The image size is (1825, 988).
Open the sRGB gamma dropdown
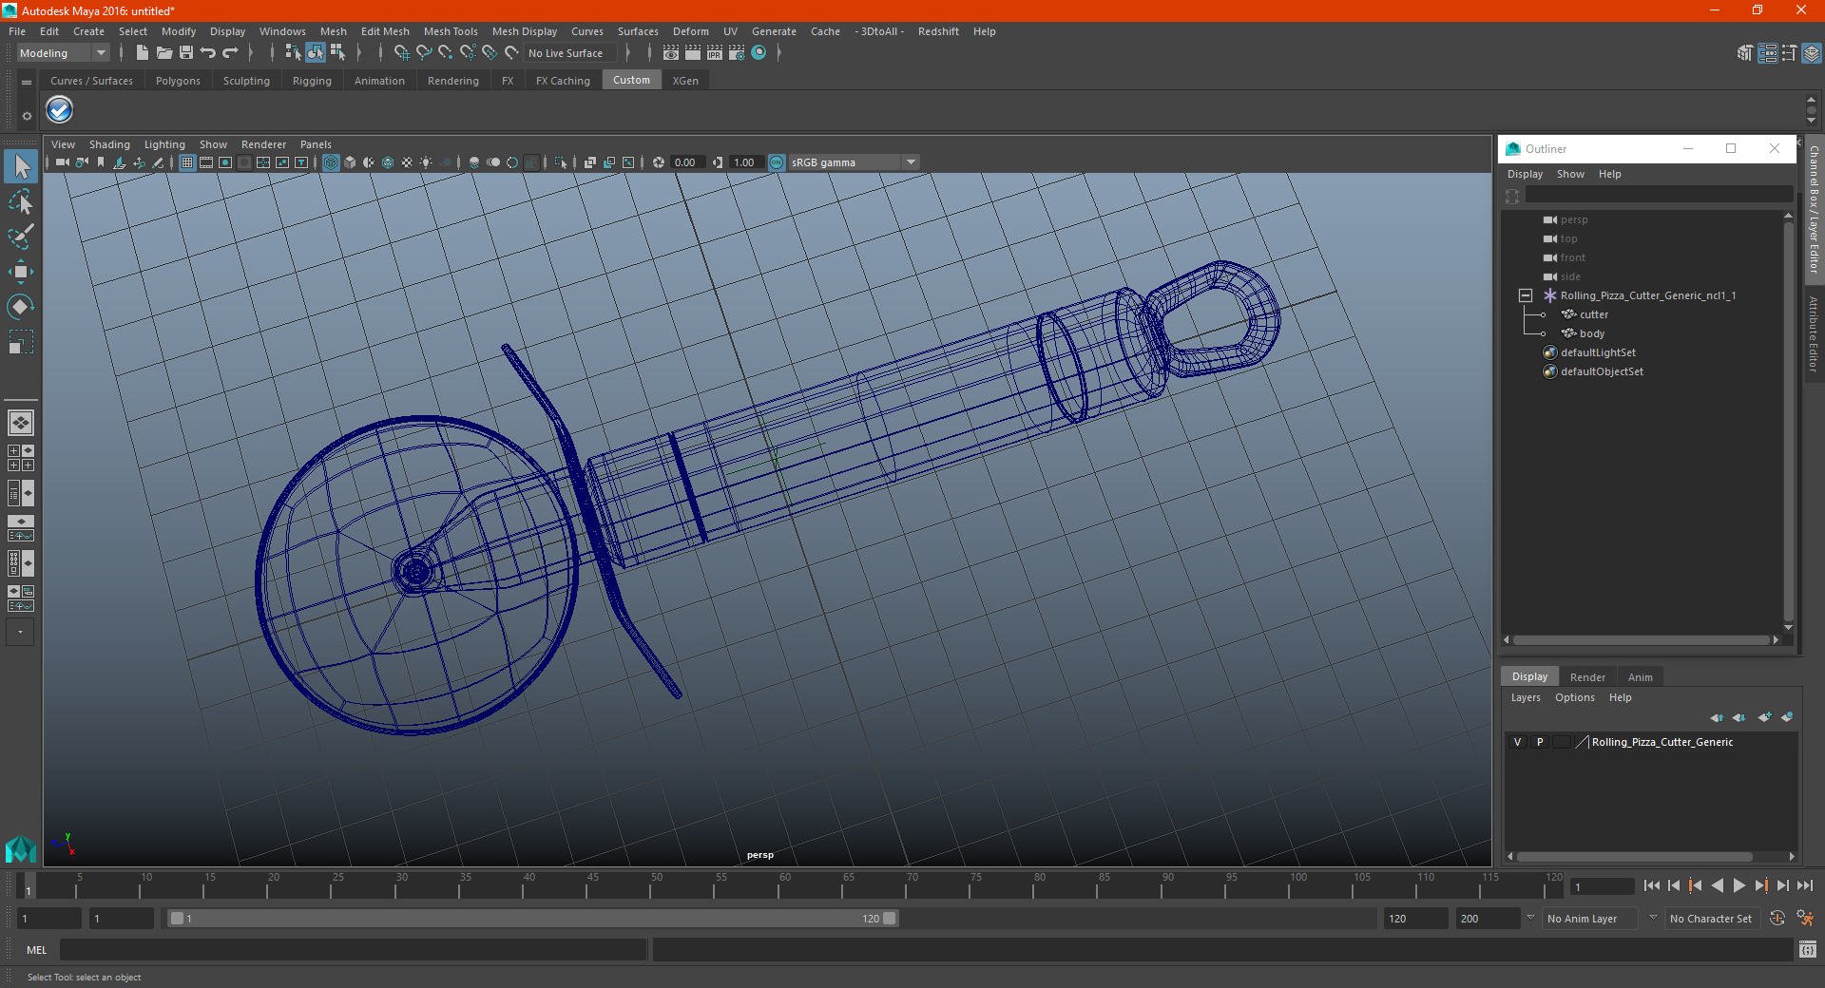coord(854,162)
